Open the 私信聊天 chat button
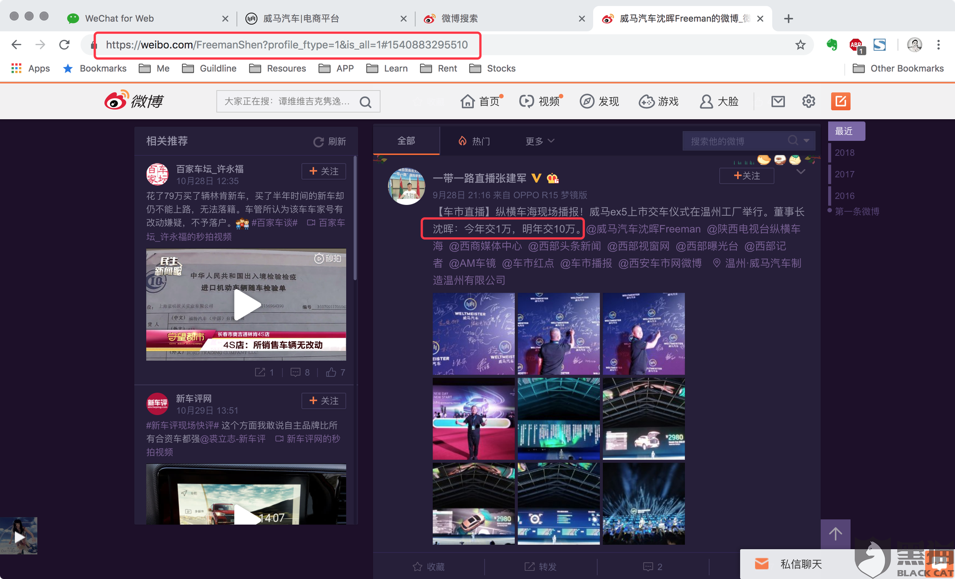This screenshot has height=579, width=955. coord(801,564)
